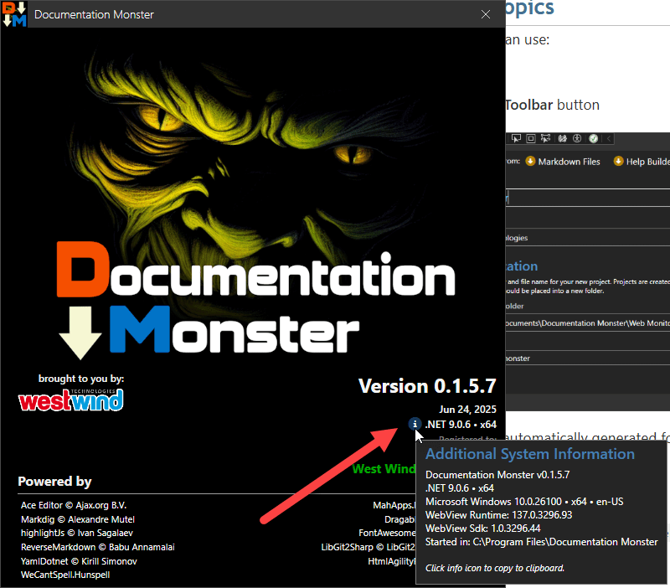670x588 pixels.
Task: Click 'ReverseMarkdown © Babu Annamalai' credit
Action: pyautogui.click(x=98, y=547)
